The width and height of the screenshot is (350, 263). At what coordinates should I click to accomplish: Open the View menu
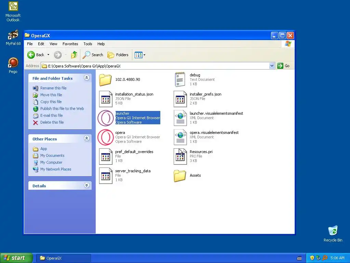53,44
